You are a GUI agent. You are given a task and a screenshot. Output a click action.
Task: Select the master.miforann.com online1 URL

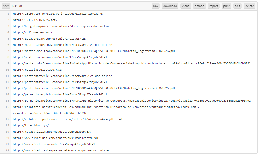pyautogui.click(x=60, y=57)
